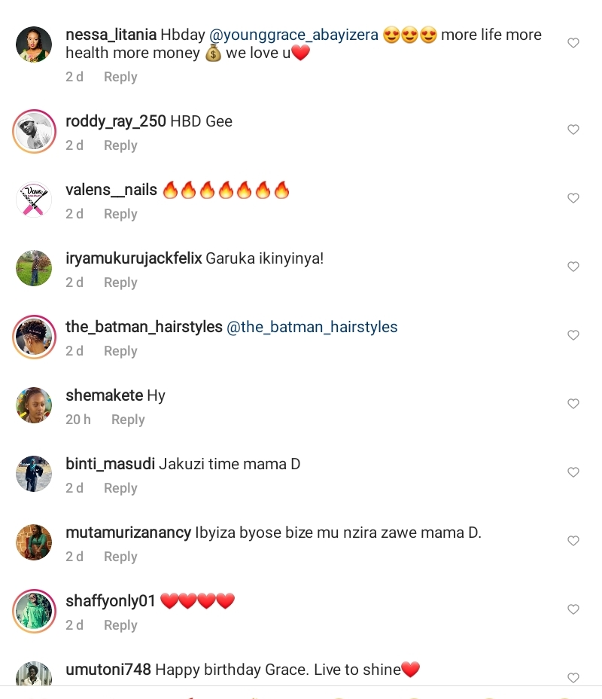The width and height of the screenshot is (602, 699).
Task: Tap heart on roddy_ray_250's comment
Action: [573, 130]
